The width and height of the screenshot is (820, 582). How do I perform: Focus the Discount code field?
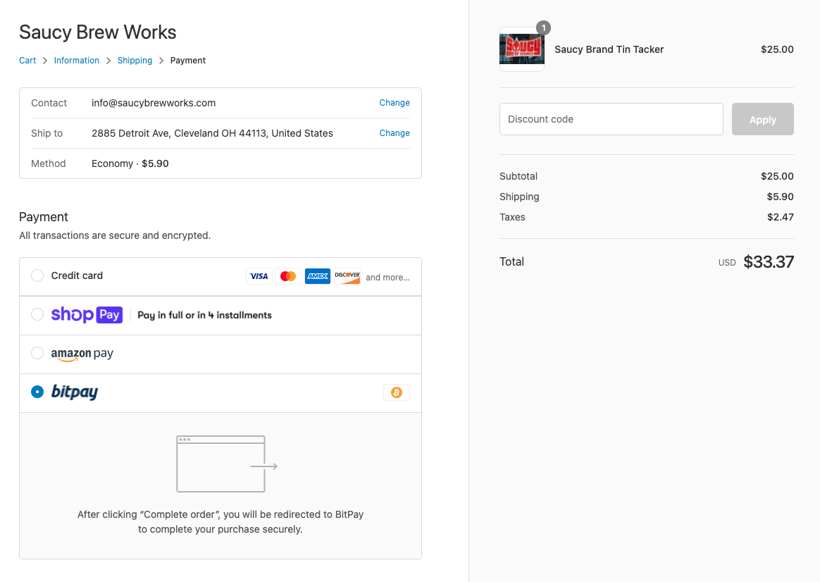click(x=611, y=119)
